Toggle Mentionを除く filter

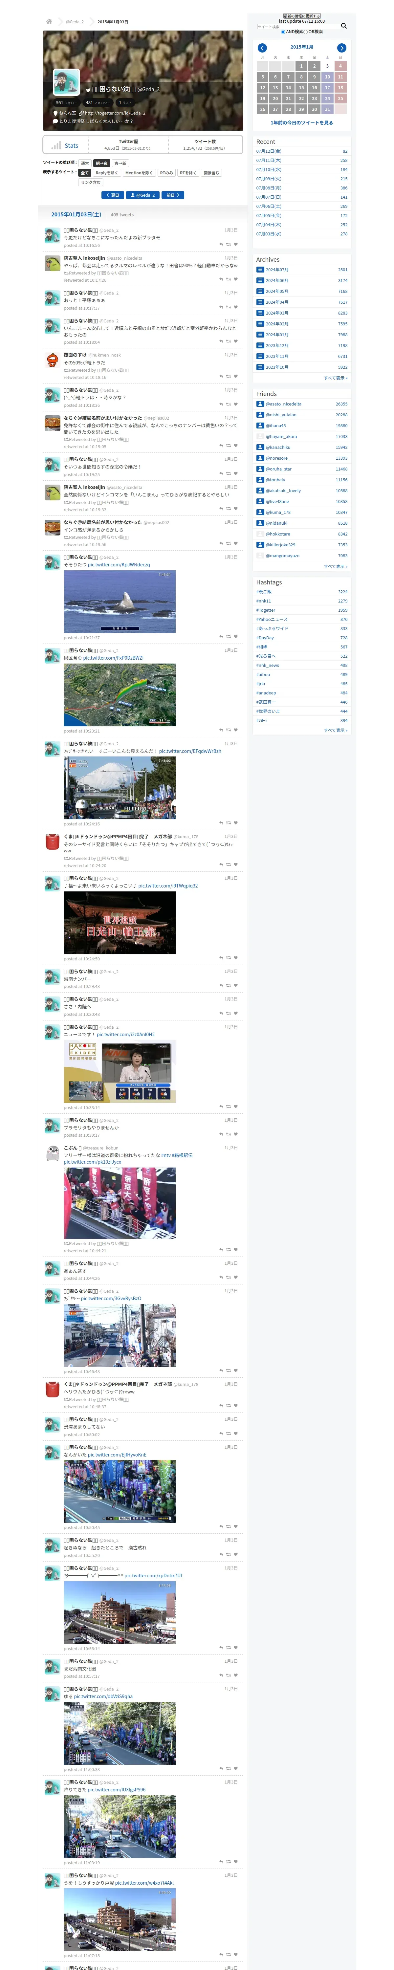click(139, 173)
